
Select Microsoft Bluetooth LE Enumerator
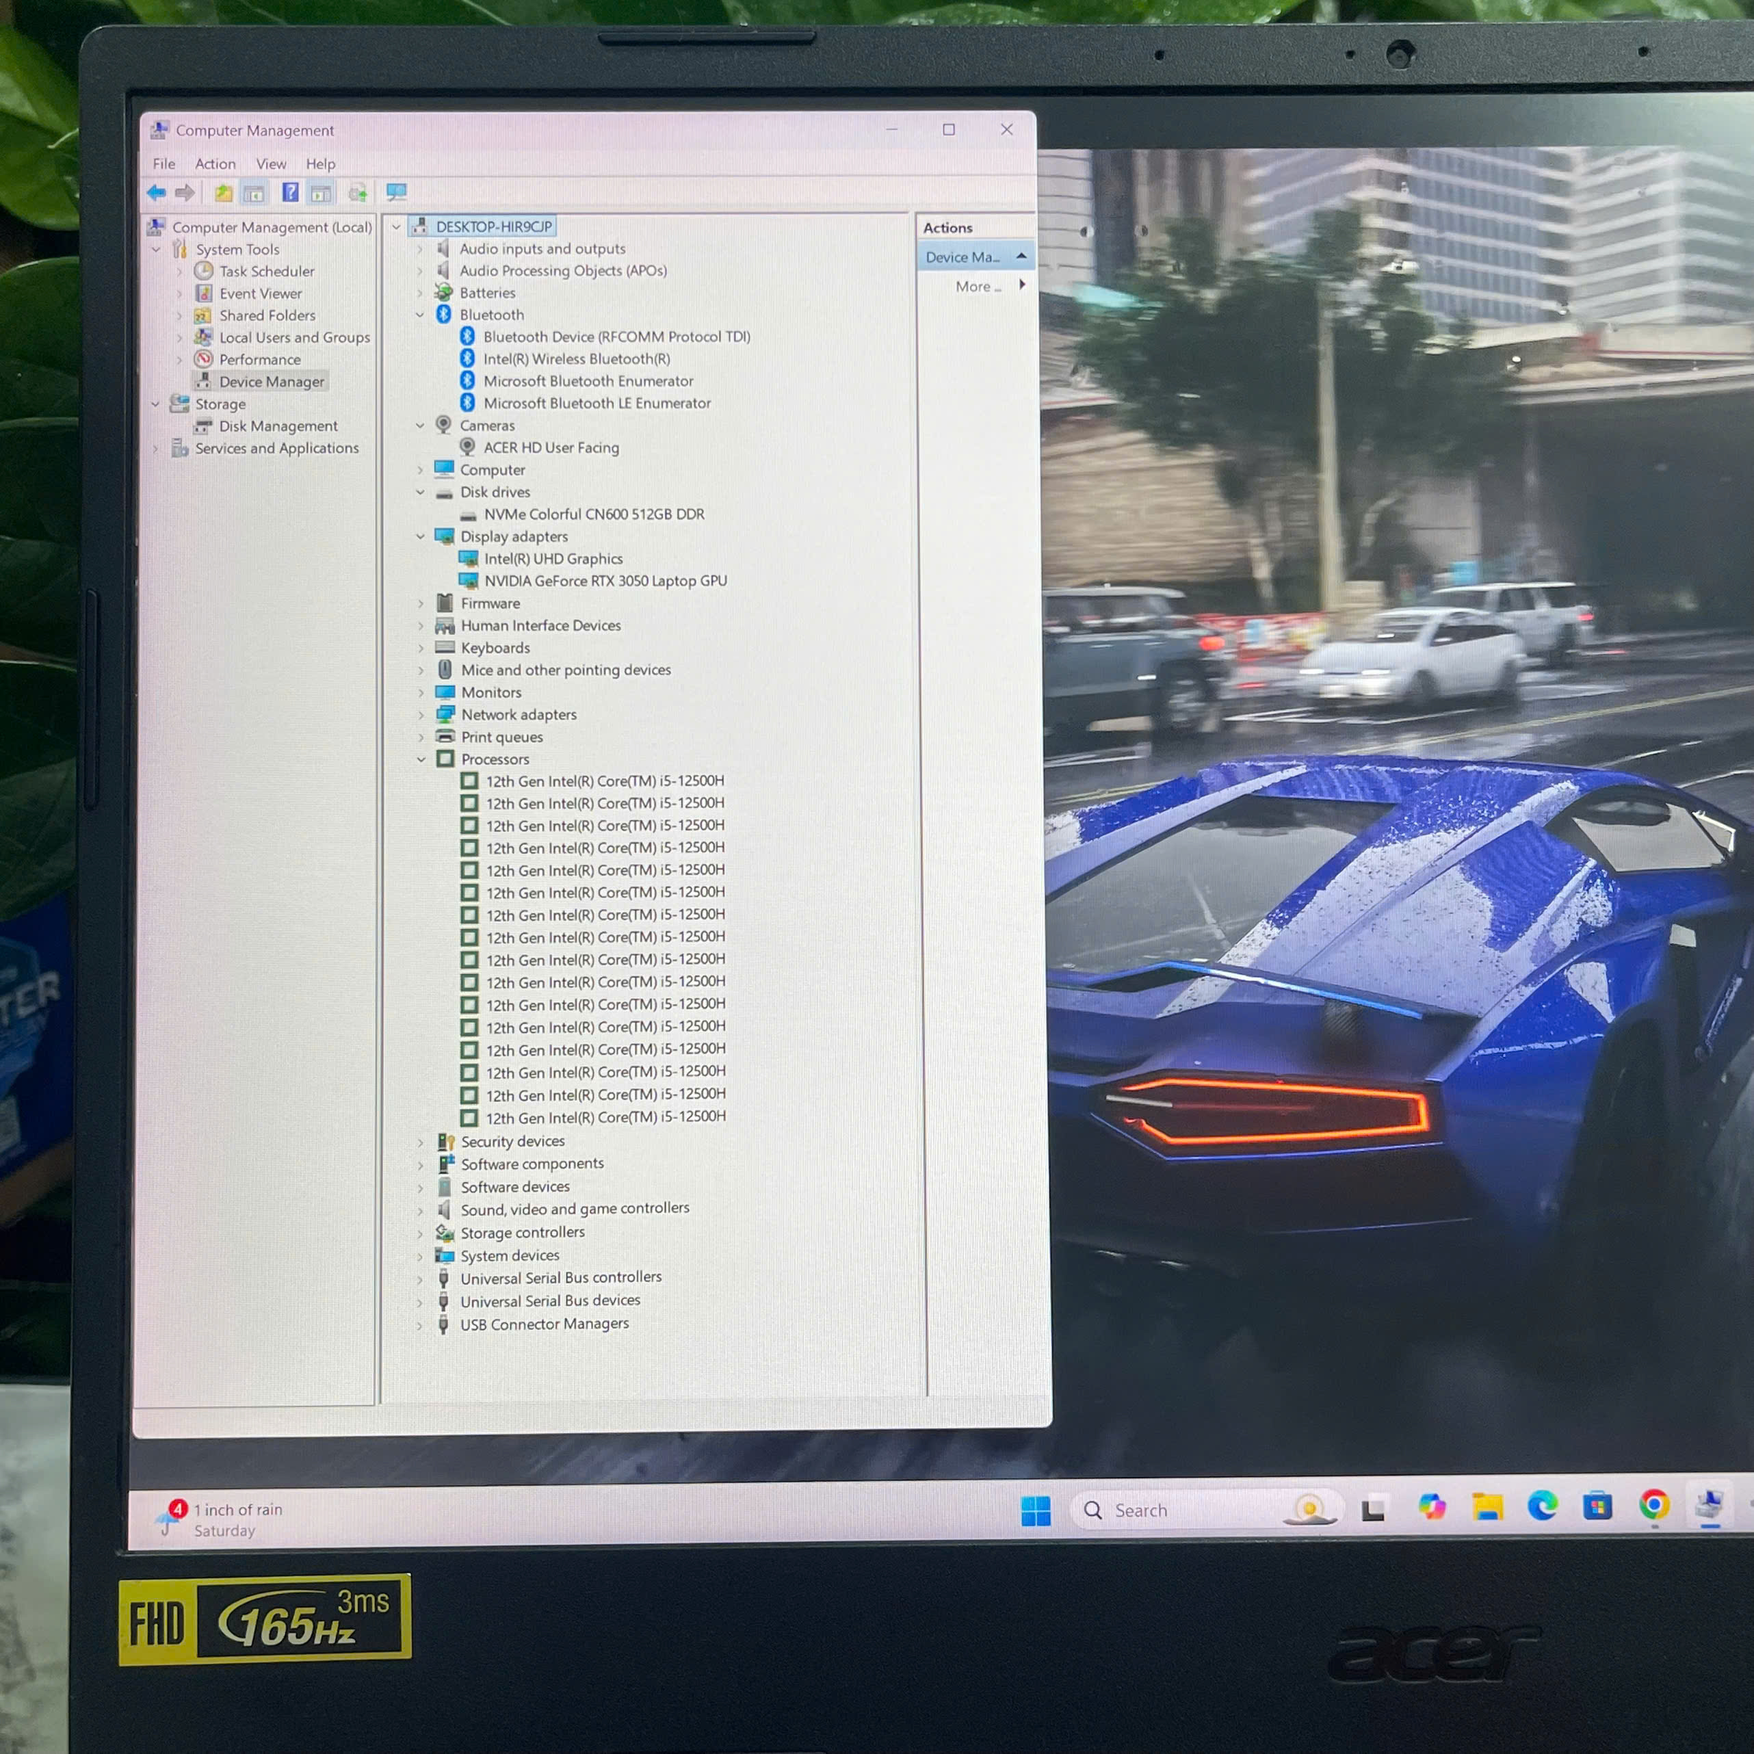(x=597, y=403)
